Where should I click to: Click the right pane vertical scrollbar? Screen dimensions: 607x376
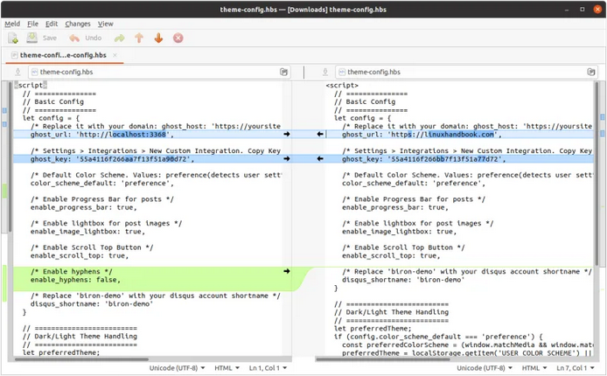(x=597, y=173)
